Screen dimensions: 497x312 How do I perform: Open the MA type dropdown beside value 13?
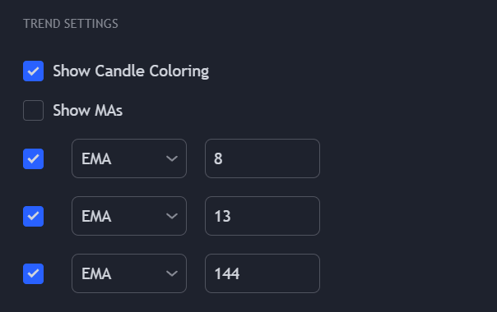[x=129, y=216]
